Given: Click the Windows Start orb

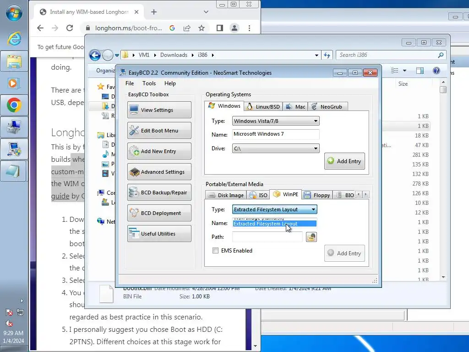Looking at the screenshot, I should [x=14, y=12].
